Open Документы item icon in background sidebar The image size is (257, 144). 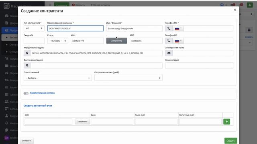coord(6,23)
